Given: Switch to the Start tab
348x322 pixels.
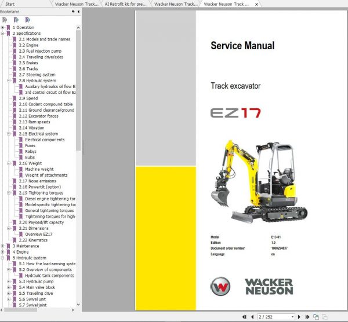Looking at the screenshot, I should click(10, 4).
